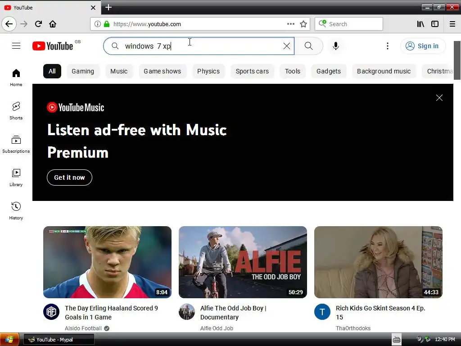This screenshot has width=461, height=346.
Task: Reload the current page
Action: click(38, 24)
